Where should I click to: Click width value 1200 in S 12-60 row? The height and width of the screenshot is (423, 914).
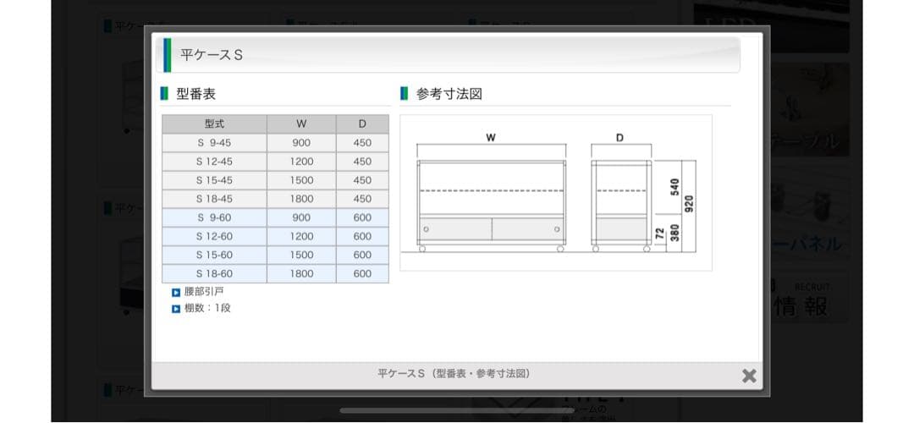click(301, 236)
